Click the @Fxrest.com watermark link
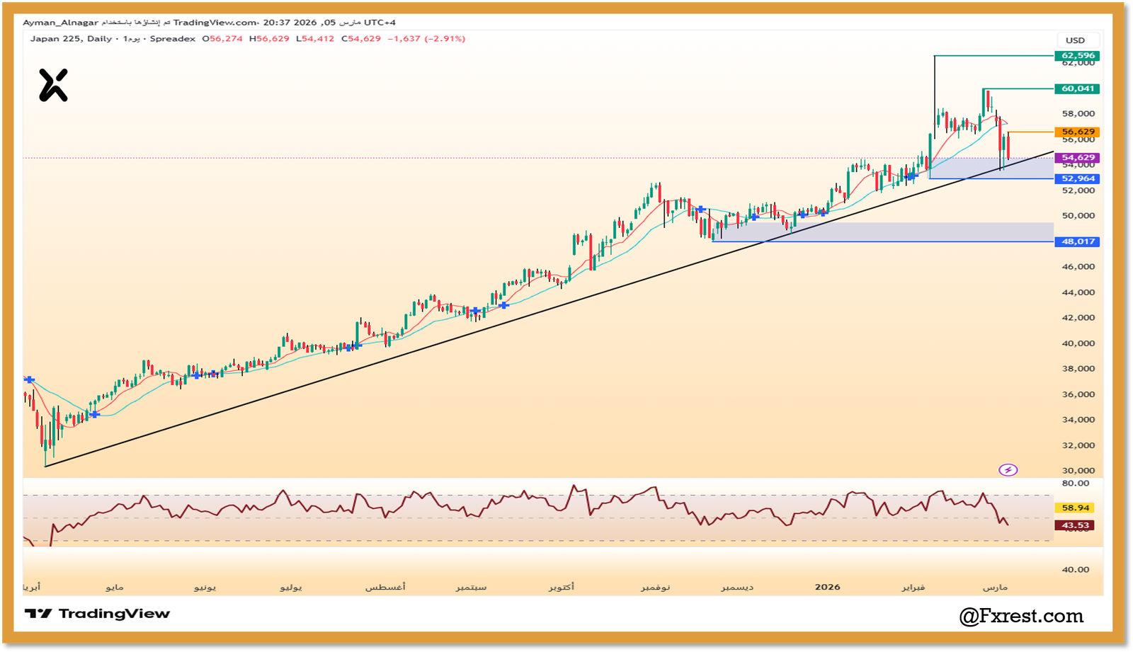The height and width of the screenshot is (652, 1133). [x=1021, y=615]
